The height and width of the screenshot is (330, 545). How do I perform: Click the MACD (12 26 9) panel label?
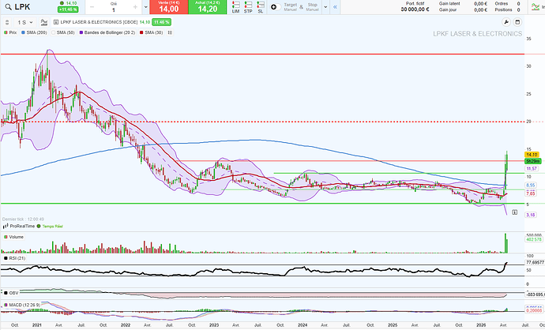click(21, 305)
